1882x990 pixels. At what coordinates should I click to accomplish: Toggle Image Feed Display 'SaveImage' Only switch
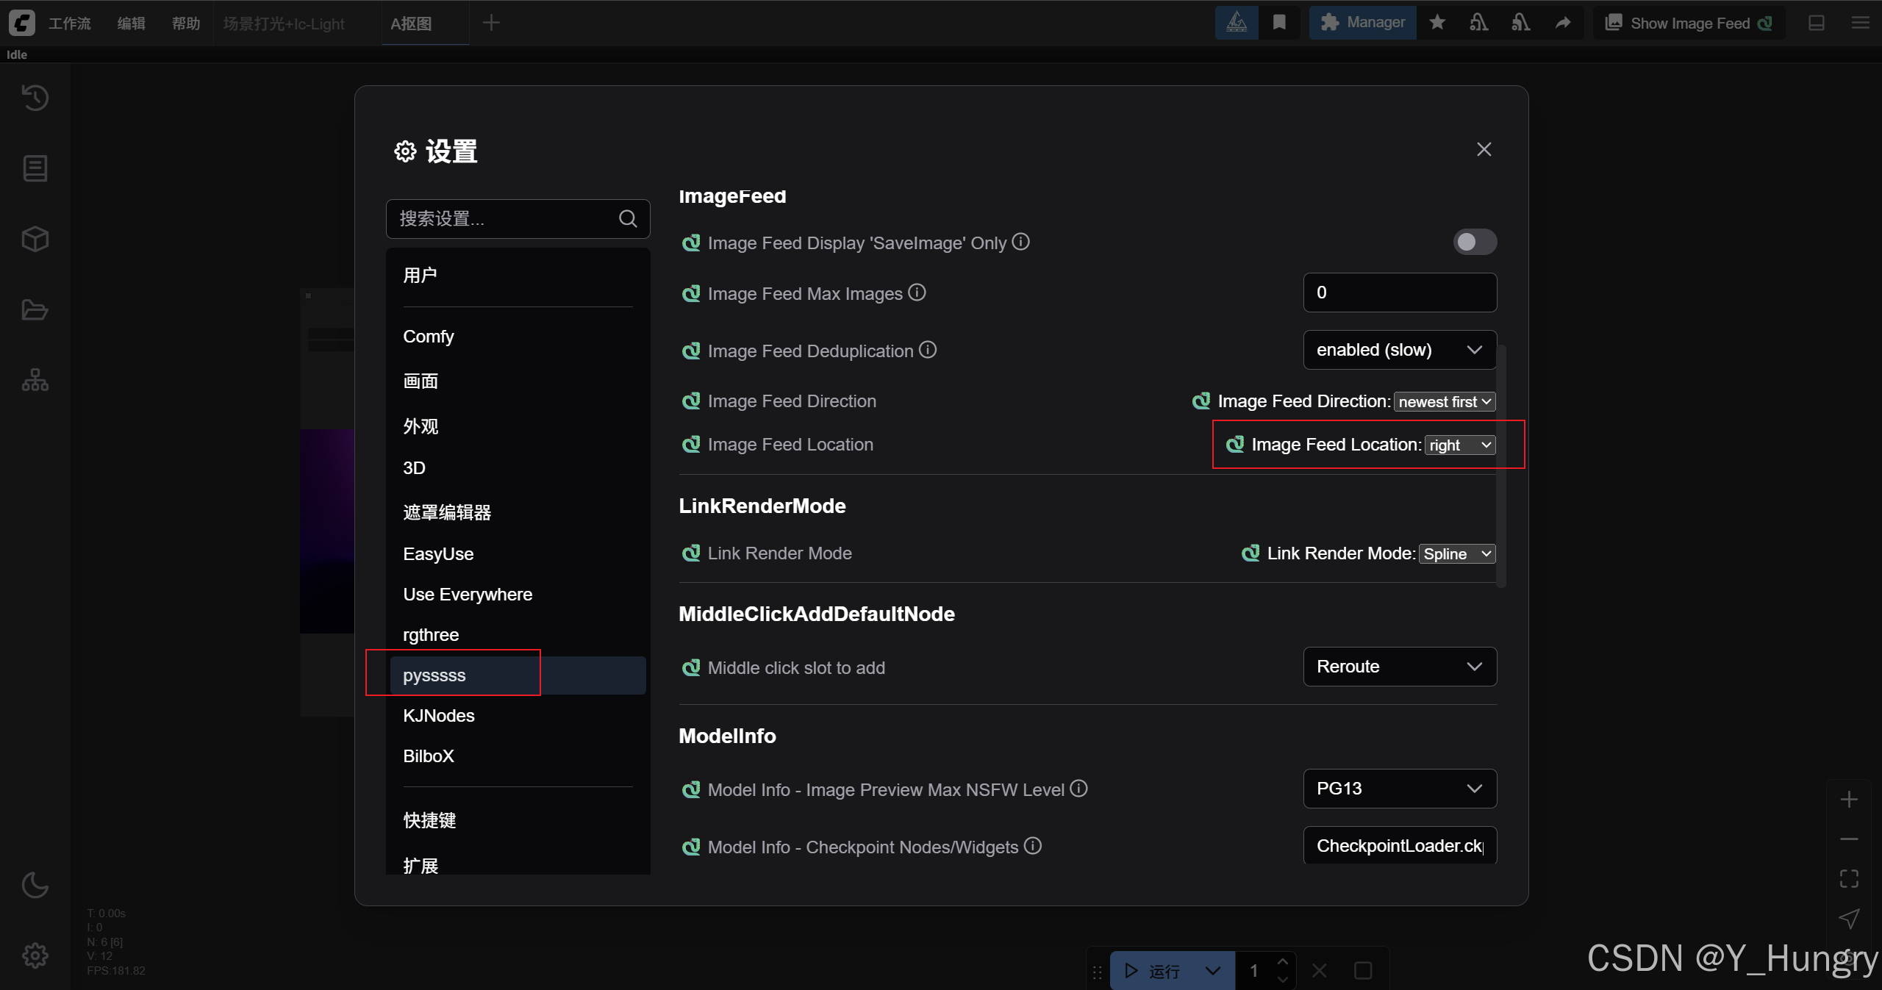pyautogui.click(x=1474, y=242)
